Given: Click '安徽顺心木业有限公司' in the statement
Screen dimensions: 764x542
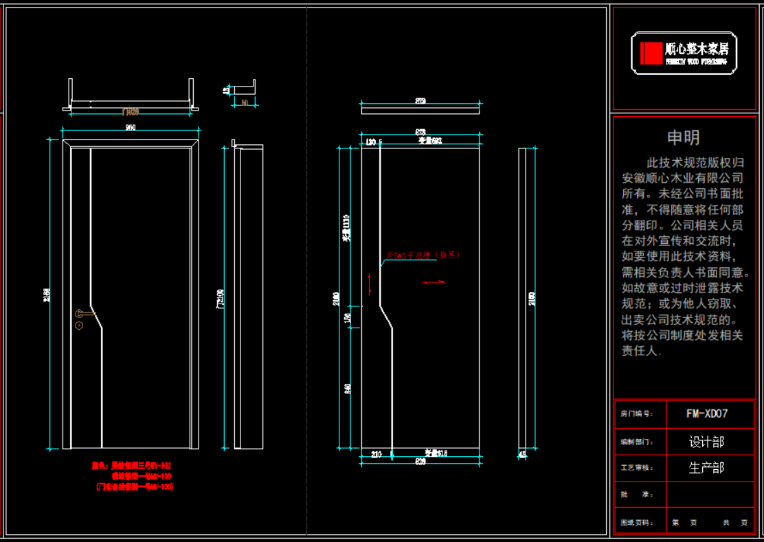Looking at the screenshot, I should pyautogui.click(x=683, y=178).
